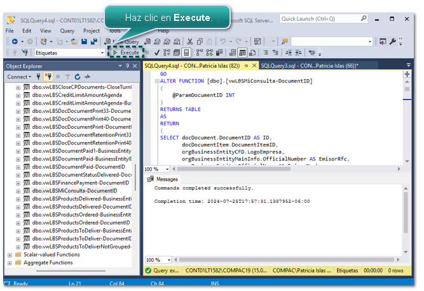Open the Project menu

tap(92, 30)
